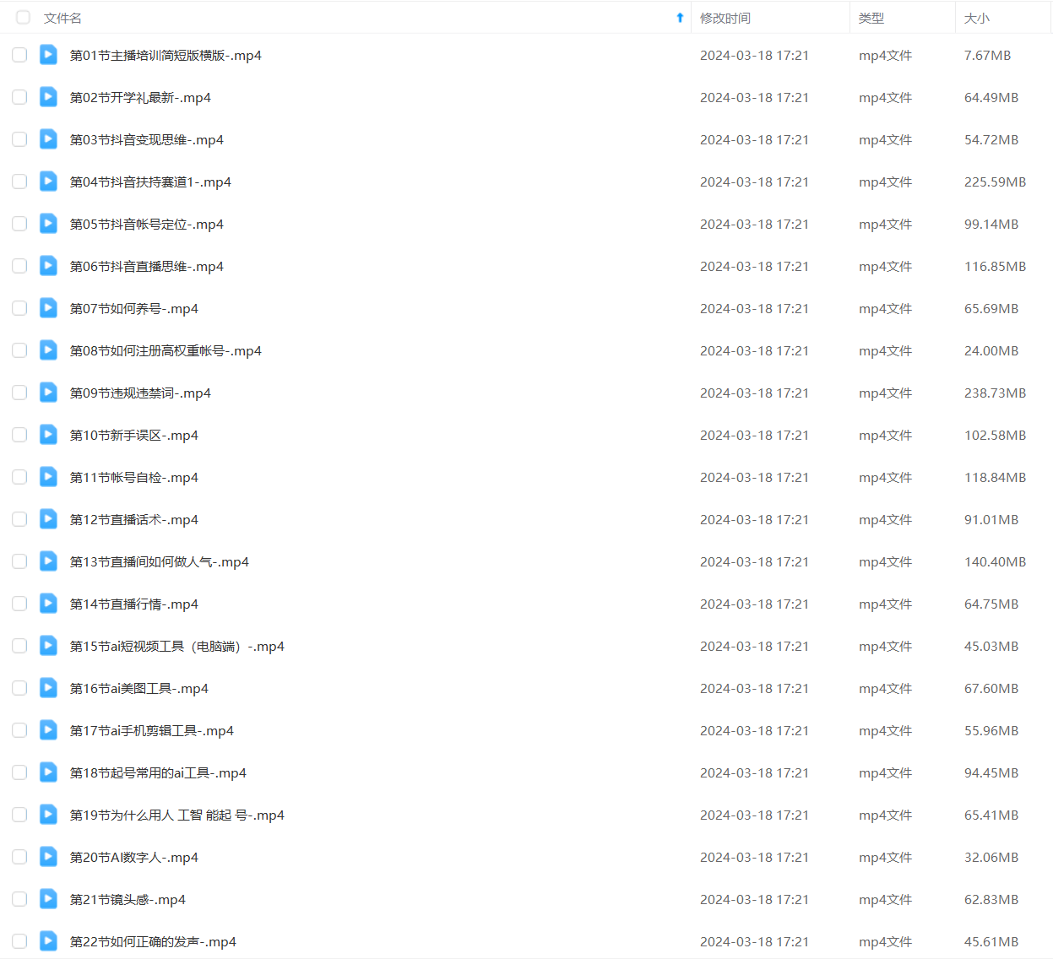Open file 第05节抖音帐号定位-.mp4
The image size is (1053, 959).
tap(147, 225)
